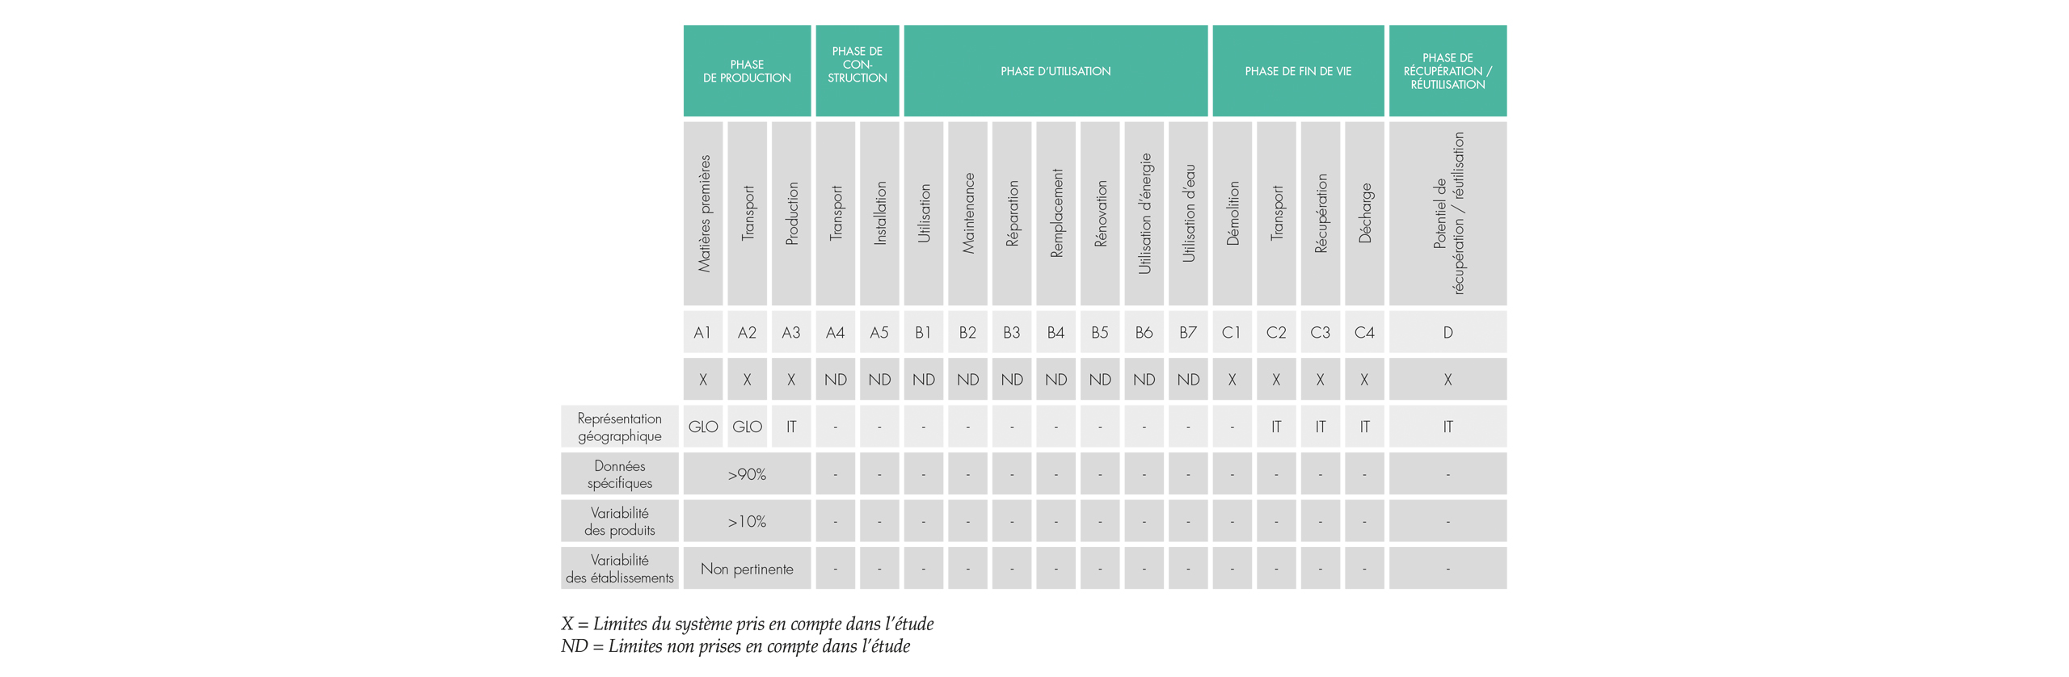Viewport: 2069px width, 677px height.
Task: Click the B6 module code cell
Action: tap(1144, 332)
